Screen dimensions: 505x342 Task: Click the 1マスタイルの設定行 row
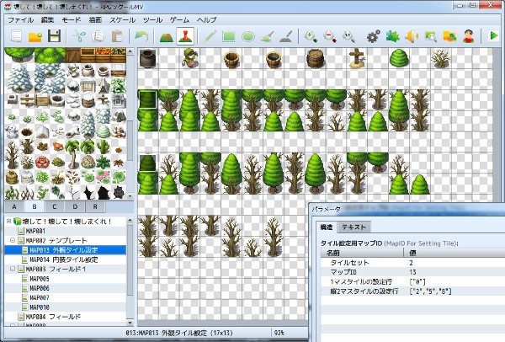pyautogui.click(x=413, y=281)
